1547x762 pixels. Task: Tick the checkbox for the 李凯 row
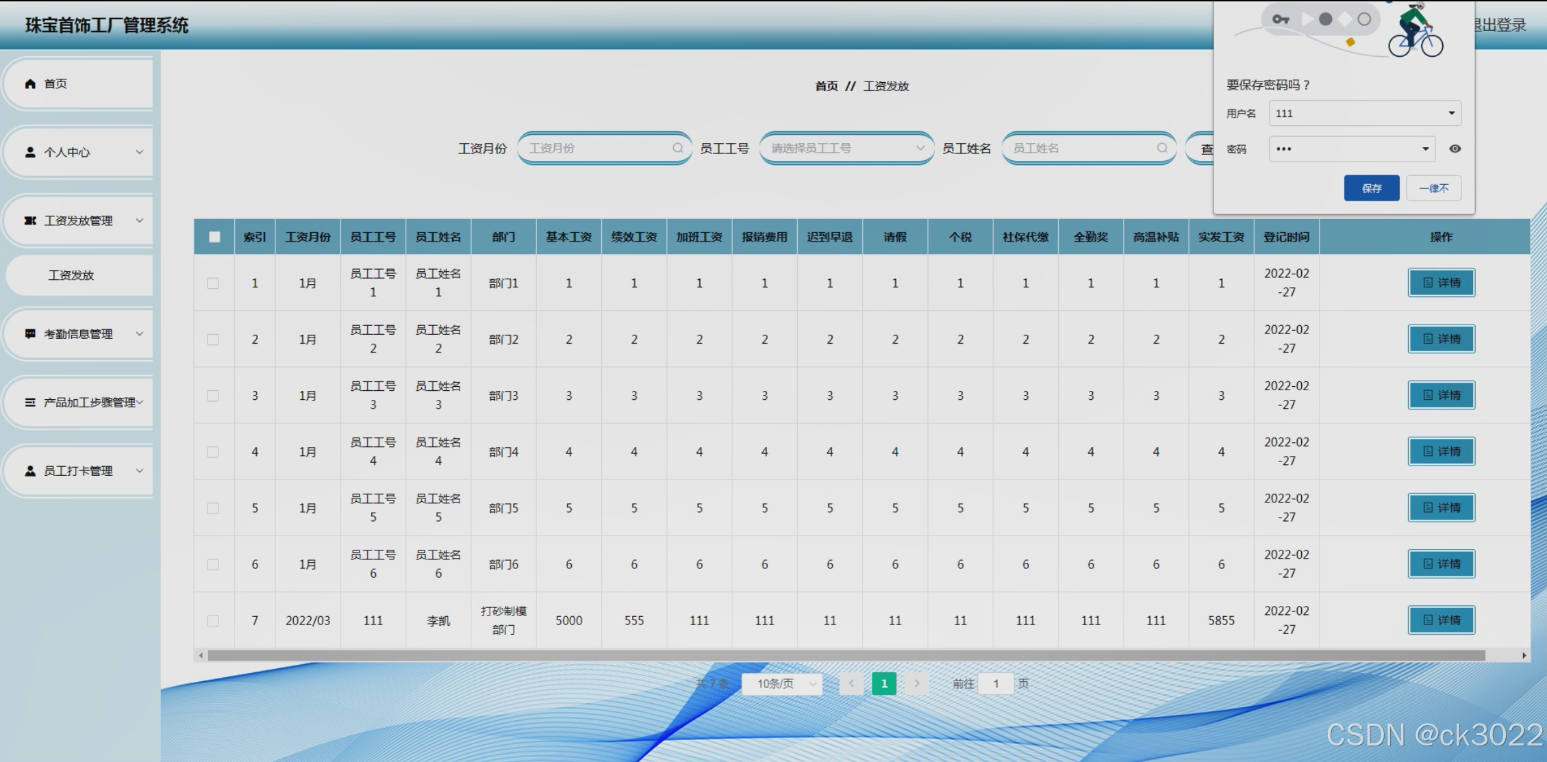click(x=213, y=620)
